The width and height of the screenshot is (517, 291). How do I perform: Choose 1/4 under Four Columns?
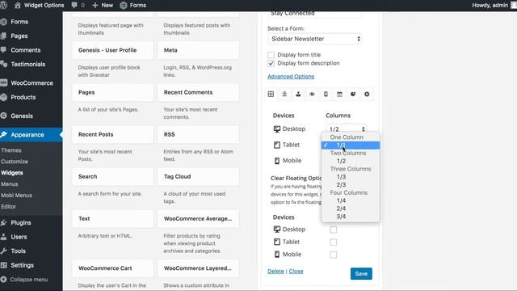351,200
